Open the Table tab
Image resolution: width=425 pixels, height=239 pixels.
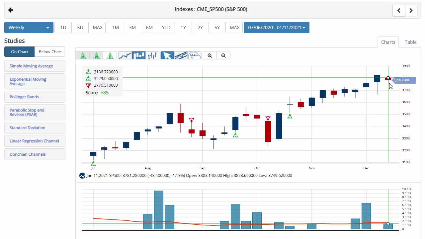[411, 42]
